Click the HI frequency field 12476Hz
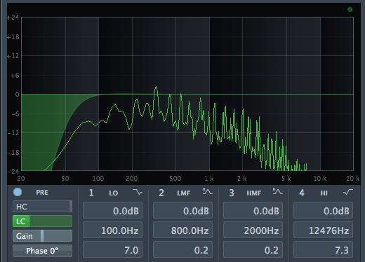365x262 pixels. click(323, 230)
